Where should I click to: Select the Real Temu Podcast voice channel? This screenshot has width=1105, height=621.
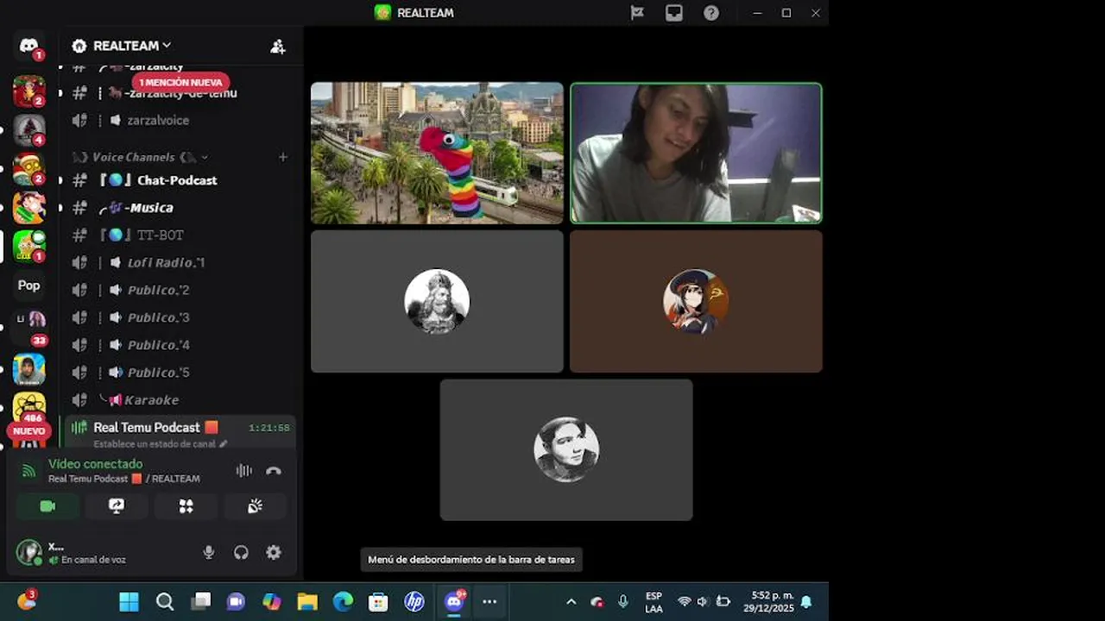(179, 428)
